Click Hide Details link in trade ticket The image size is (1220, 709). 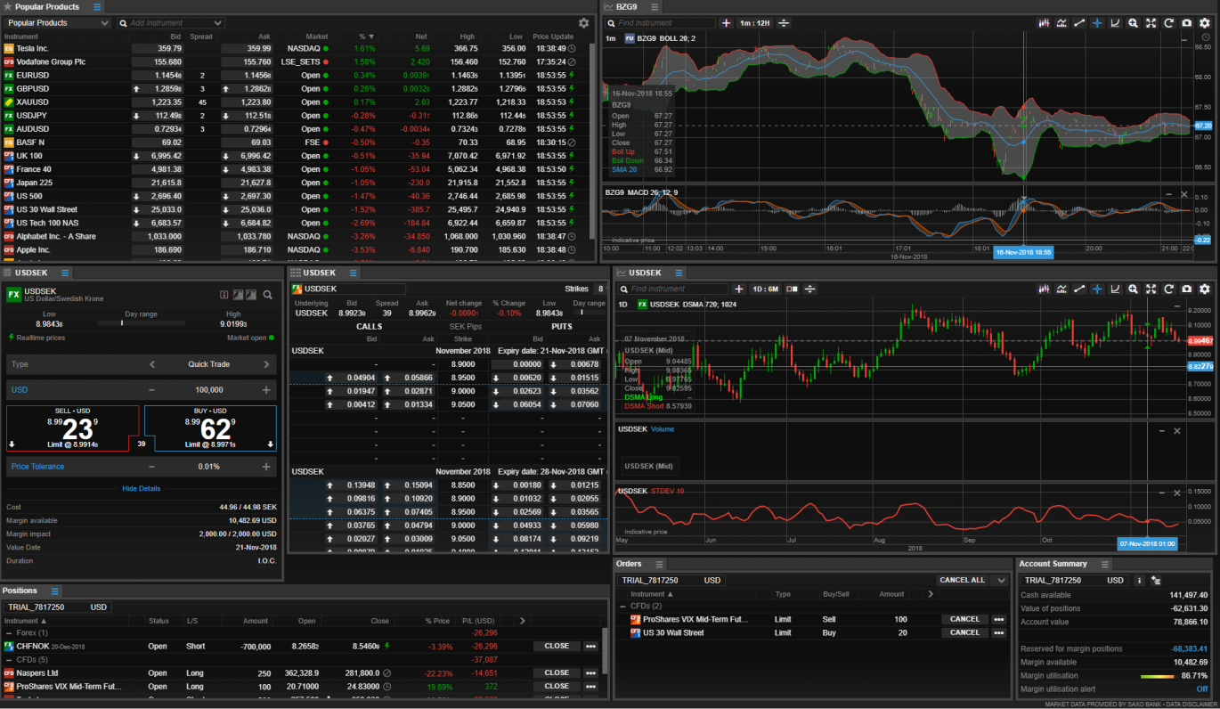[142, 489]
